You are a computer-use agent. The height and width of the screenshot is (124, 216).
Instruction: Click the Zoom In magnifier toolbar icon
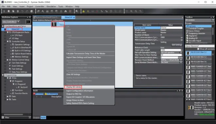pyautogui.click(x=131, y=11)
